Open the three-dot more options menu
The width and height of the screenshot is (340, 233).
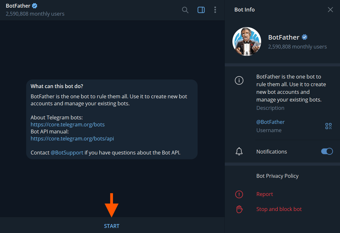(x=215, y=10)
